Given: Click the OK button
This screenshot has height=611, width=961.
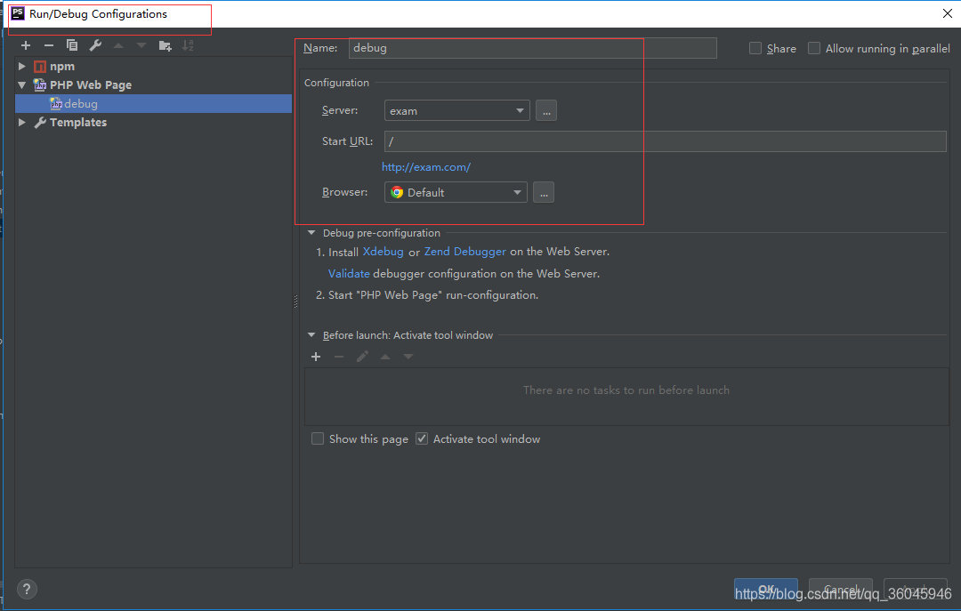Looking at the screenshot, I should tap(765, 589).
